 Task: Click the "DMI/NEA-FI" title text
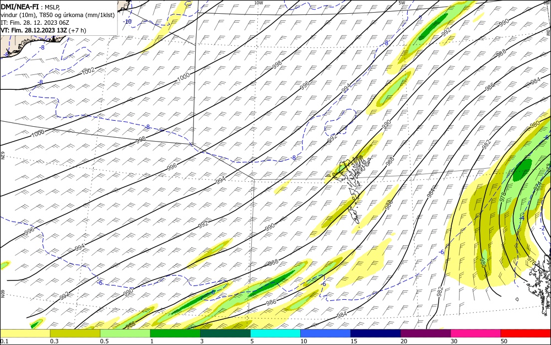click(x=20, y=6)
